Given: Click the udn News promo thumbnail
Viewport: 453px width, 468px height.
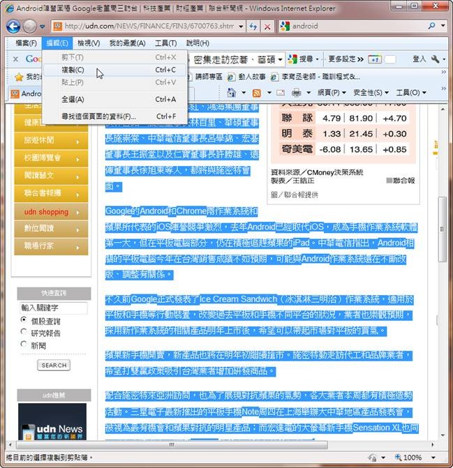Looking at the screenshot, I should (52, 421).
